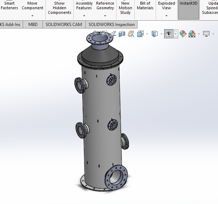Viewport: 218px width, 204px height.
Task: Toggle Instant3D mode
Action: [x=189, y=4]
